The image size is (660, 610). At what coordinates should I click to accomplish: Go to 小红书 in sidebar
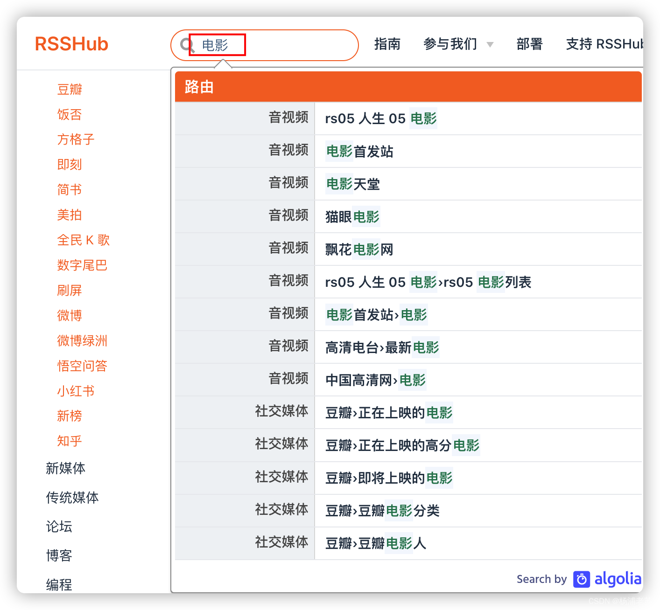pos(76,391)
